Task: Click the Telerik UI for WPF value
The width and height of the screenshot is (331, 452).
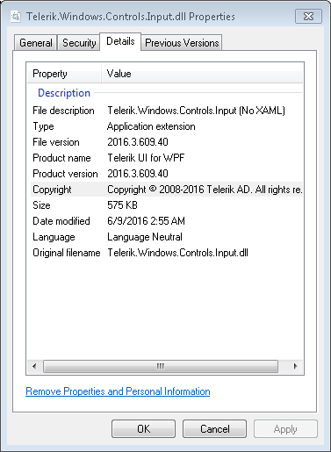Action: pos(146,158)
